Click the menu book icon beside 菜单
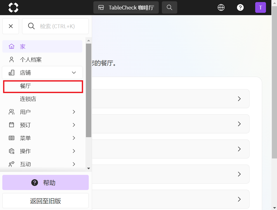 11,138
